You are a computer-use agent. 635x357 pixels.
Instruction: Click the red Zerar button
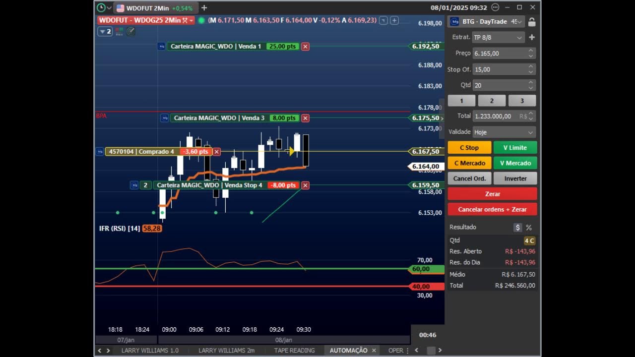492,194
